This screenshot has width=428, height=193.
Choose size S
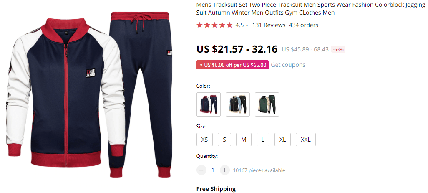point(224,140)
